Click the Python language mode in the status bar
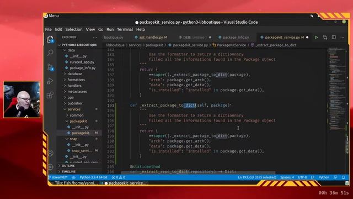Screen dimensions: 353x199 click(324, 177)
